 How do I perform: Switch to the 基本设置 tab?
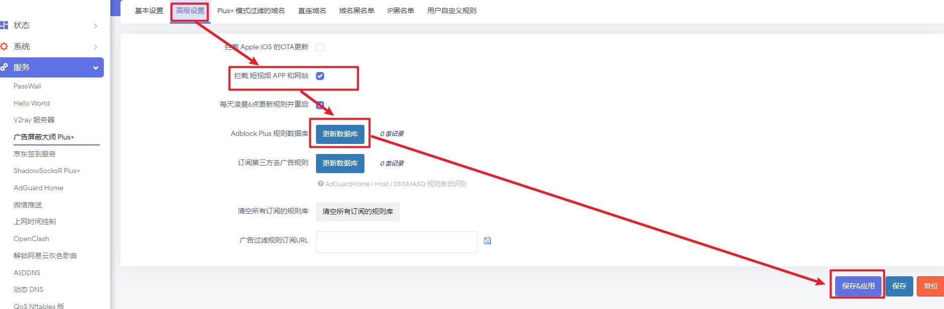coord(149,11)
